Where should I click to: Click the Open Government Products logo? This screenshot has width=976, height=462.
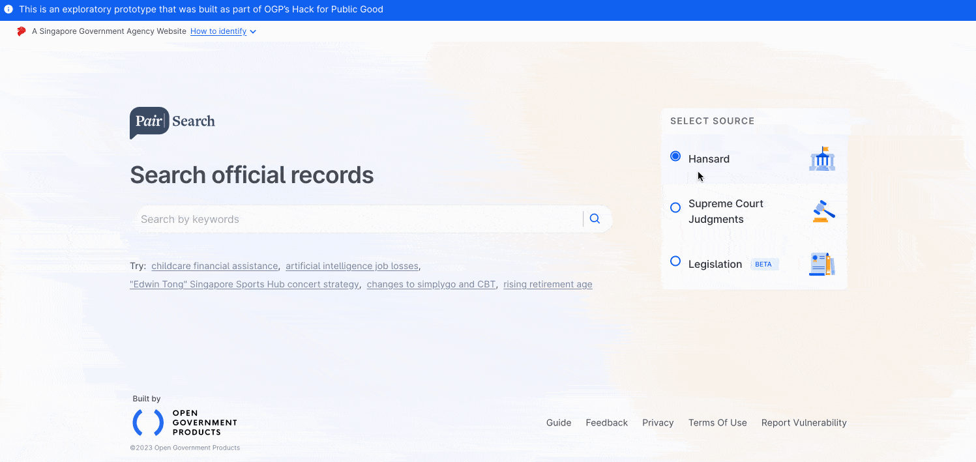pyautogui.click(x=185, y=422)
